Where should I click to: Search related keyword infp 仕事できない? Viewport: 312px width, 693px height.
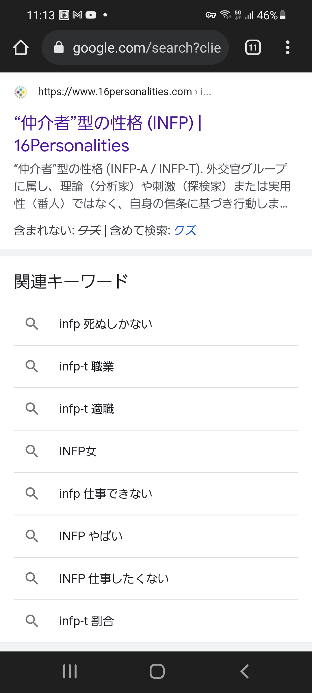tap(105, 494)
